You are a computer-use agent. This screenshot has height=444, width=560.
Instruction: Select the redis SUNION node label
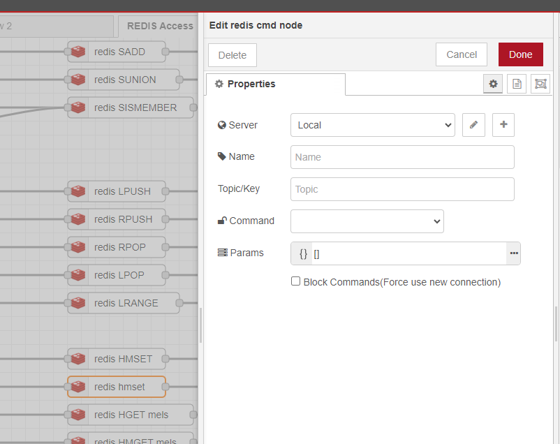point(125,80)
